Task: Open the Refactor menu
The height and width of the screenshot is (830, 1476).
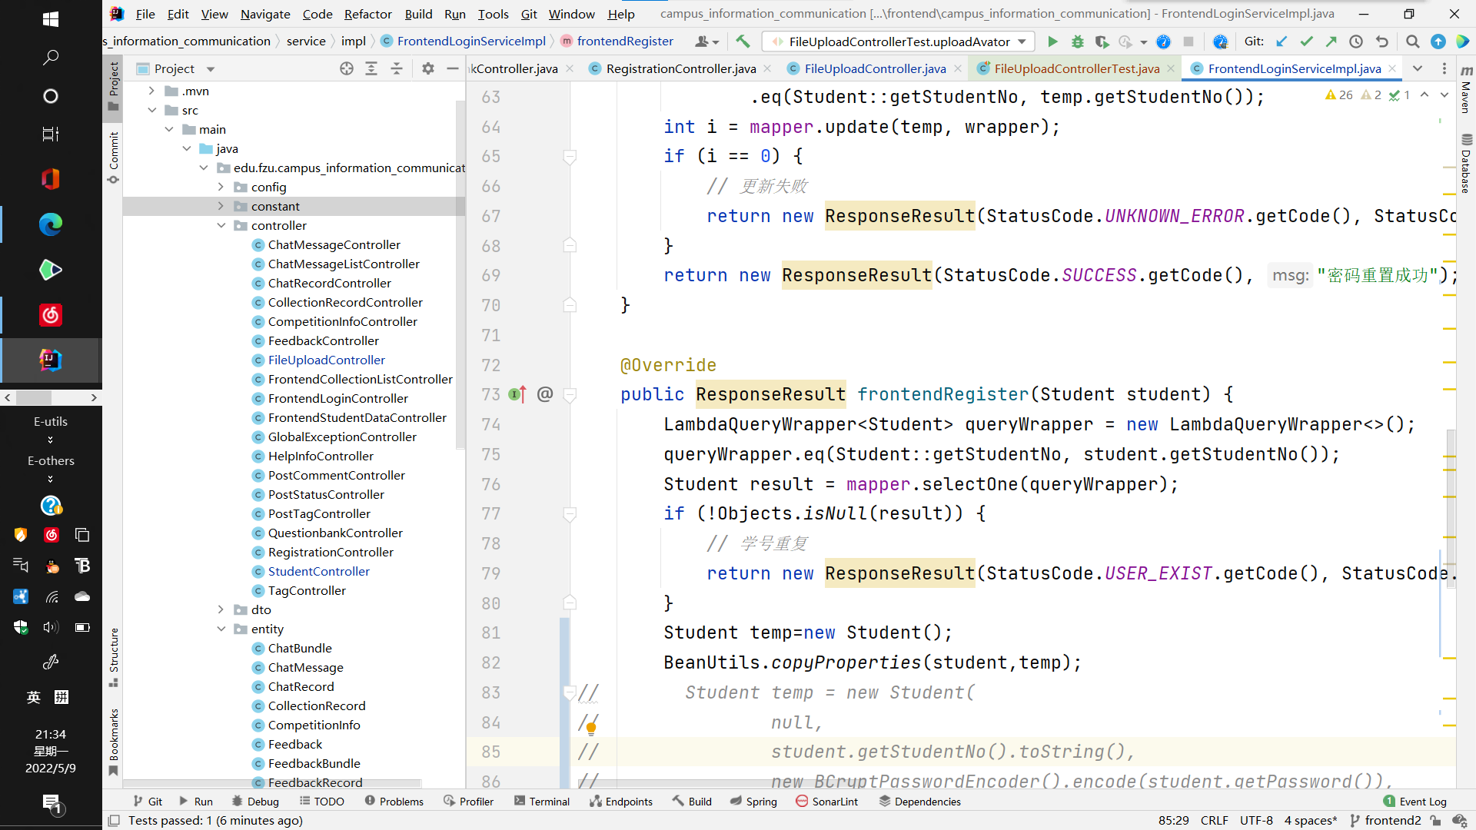Action: click(x=367, y=14)
